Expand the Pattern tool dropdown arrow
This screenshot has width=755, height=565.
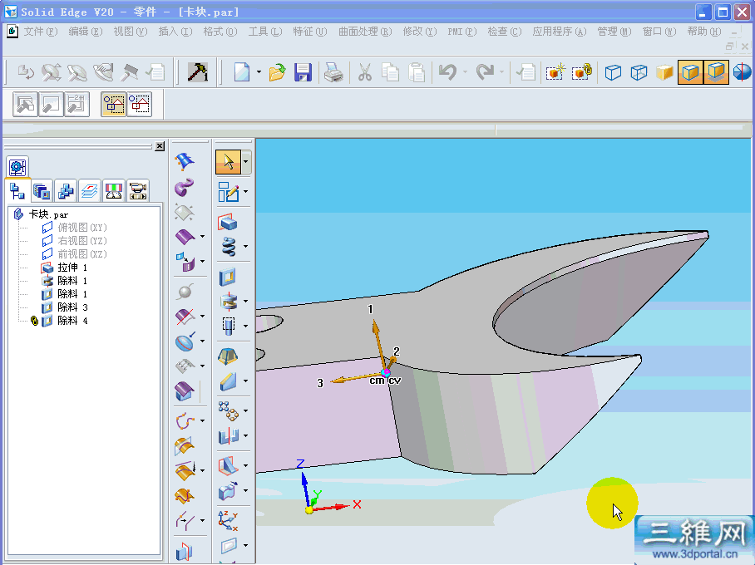tap(246, 411)
